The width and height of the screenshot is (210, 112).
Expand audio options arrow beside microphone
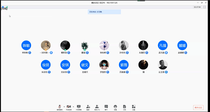64,107
